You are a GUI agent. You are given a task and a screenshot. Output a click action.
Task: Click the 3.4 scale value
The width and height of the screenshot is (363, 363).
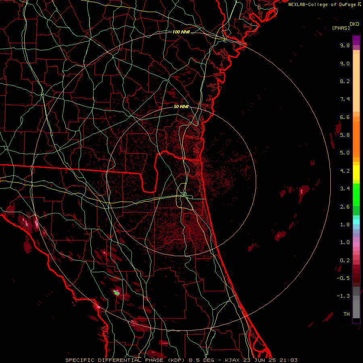click(x=345, y=189)
